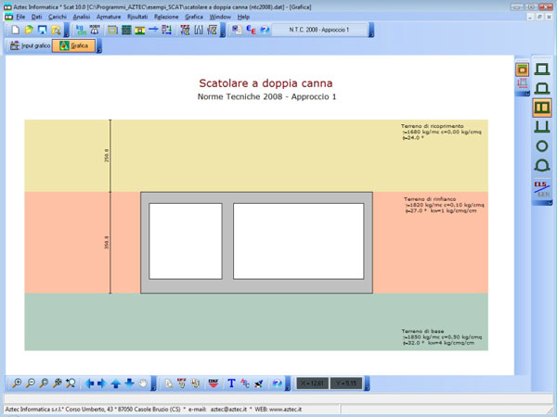Pan the view left with blue arrow

(89, 384)
